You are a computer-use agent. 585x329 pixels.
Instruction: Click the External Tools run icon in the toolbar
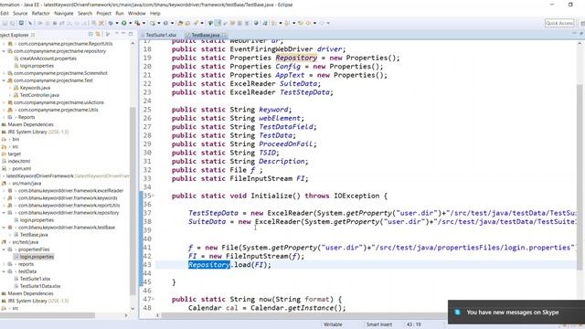click(x=137, y=23)
